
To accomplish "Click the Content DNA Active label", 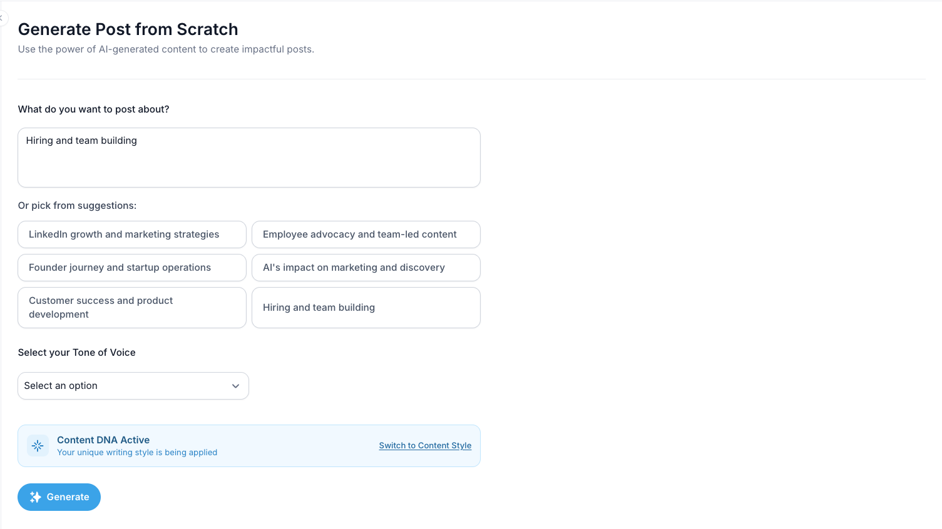I will point(103,440).
